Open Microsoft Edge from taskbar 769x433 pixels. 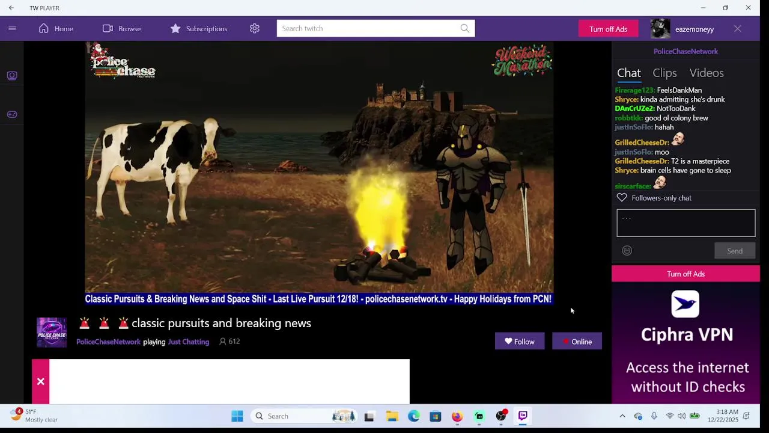point(414,416)
